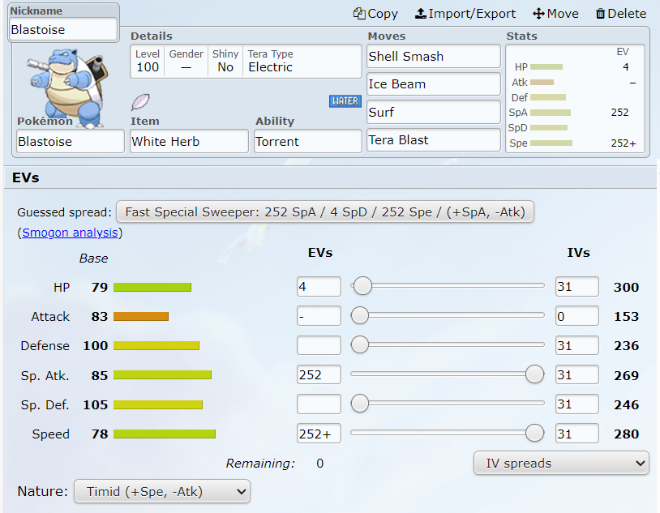The image size is (660, 513).
Task: Toggle the Shiny setting in Details
Action: (x=225, y=61)
